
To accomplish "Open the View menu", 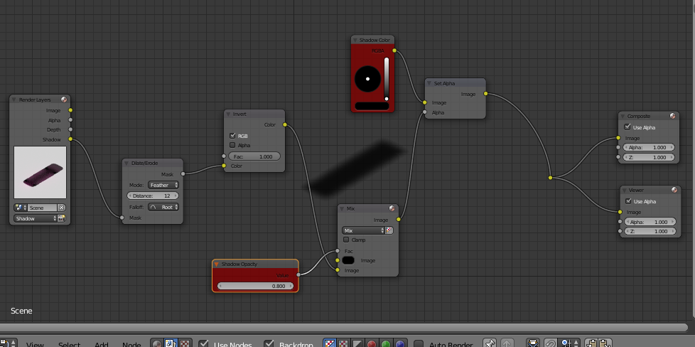I will click(x=35, y=344).
